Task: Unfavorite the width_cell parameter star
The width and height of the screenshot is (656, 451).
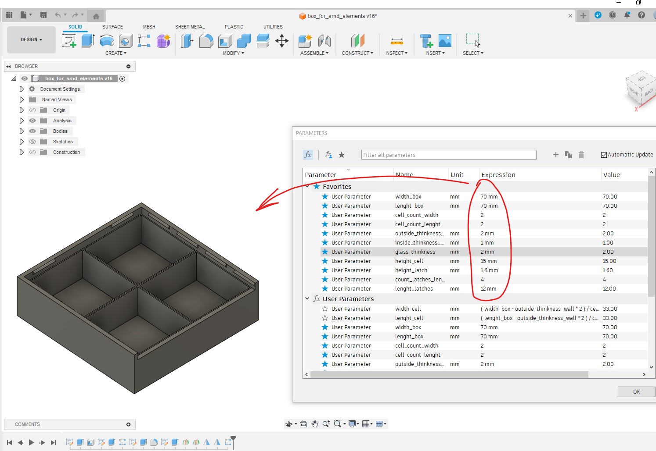Action: 325,309
